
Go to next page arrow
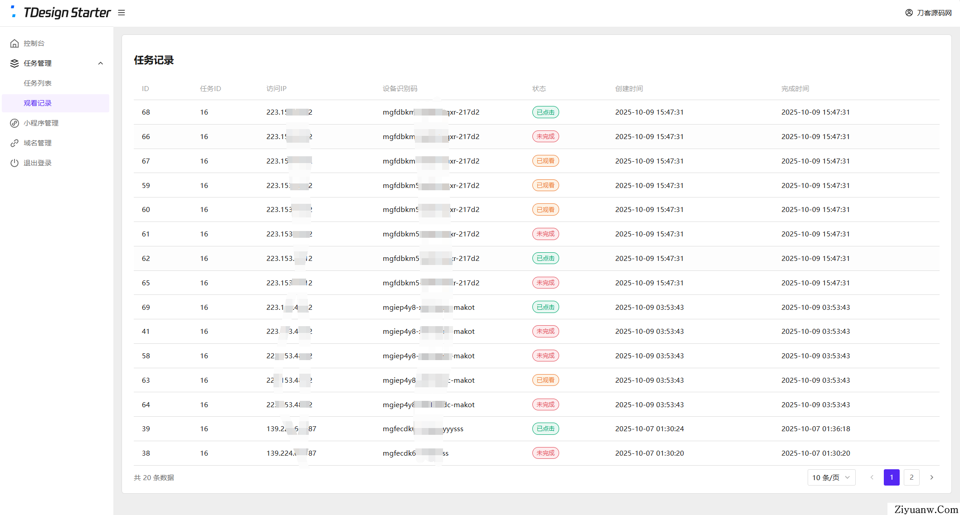pyautogui.click(x=931, y=477)
